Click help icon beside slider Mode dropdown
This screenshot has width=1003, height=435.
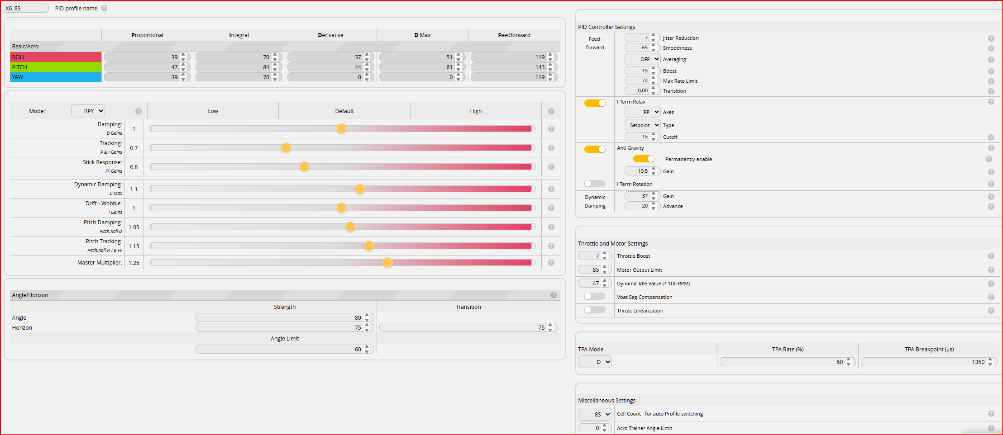(139, 111)
